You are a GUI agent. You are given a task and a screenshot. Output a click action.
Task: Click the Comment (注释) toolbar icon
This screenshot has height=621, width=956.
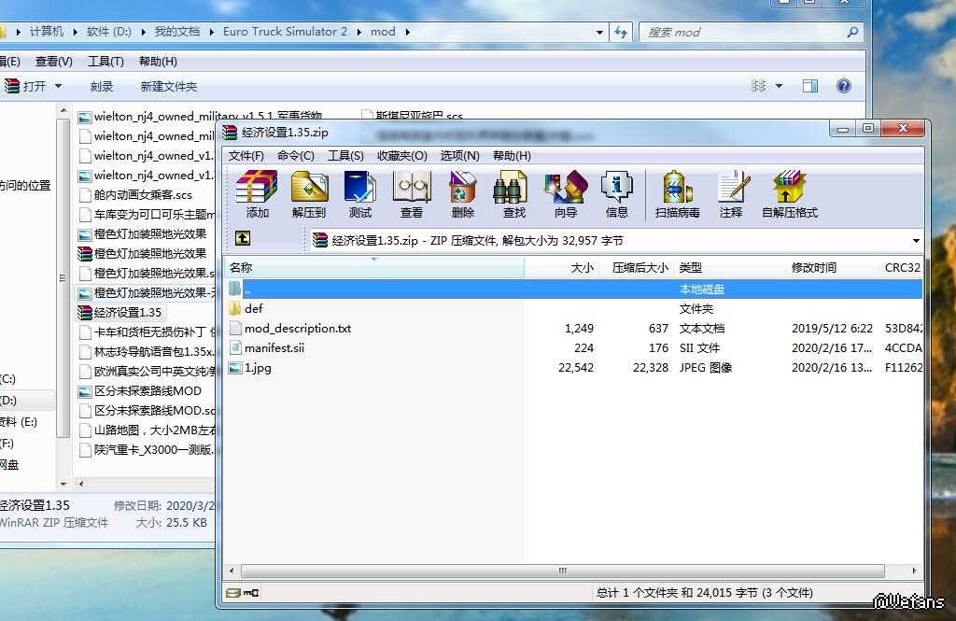[731, 194]
